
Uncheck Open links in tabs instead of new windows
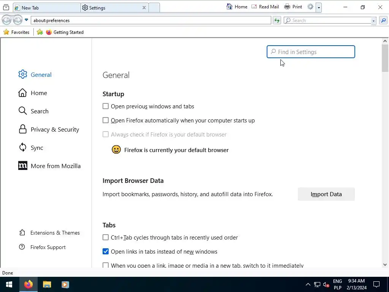click(106, 251)
